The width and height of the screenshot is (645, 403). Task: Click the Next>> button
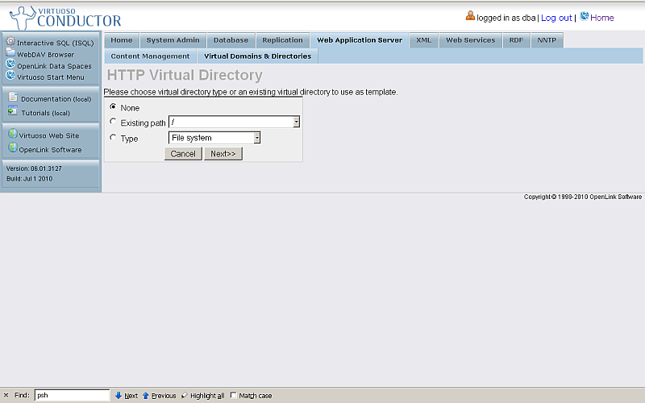(223, 153)
